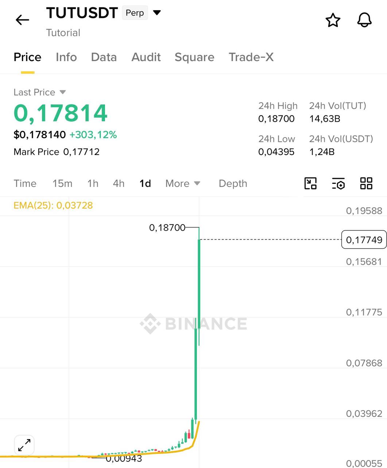Show the Depth chart
The width and height of the screenshot is (387, 468).
point(233,183)
